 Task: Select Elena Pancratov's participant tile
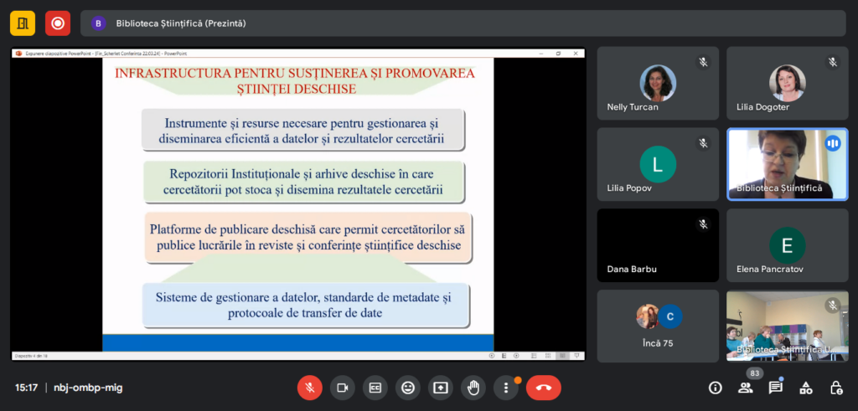(x=787, y=245)
